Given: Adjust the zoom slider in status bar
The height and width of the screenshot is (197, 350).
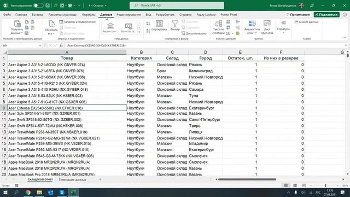Looking at the screenshot, I should tap(325, 186).
